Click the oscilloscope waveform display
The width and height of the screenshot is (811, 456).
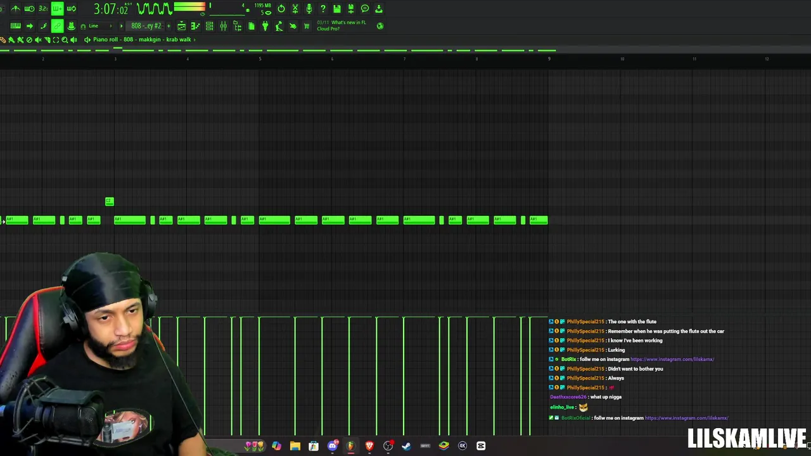click(155, 9)
